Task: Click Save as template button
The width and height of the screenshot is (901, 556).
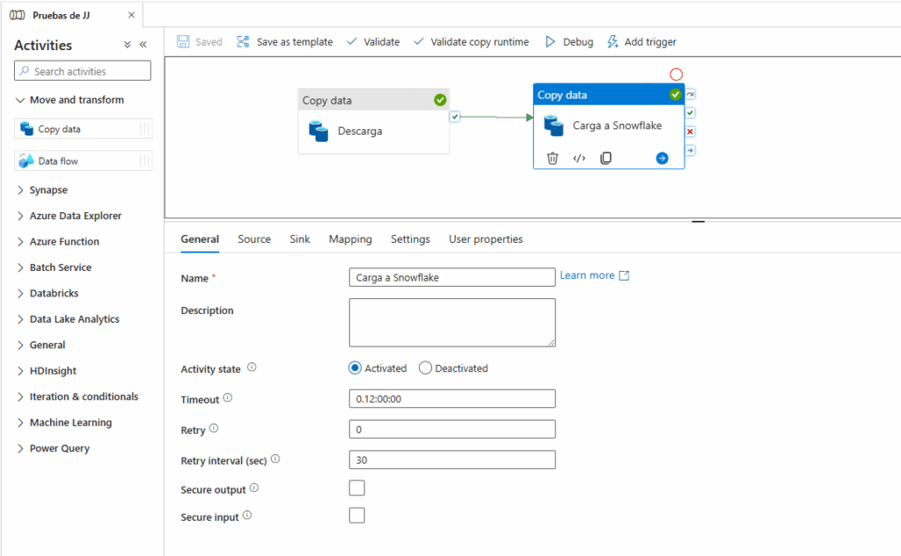Action: pos(285,42)
